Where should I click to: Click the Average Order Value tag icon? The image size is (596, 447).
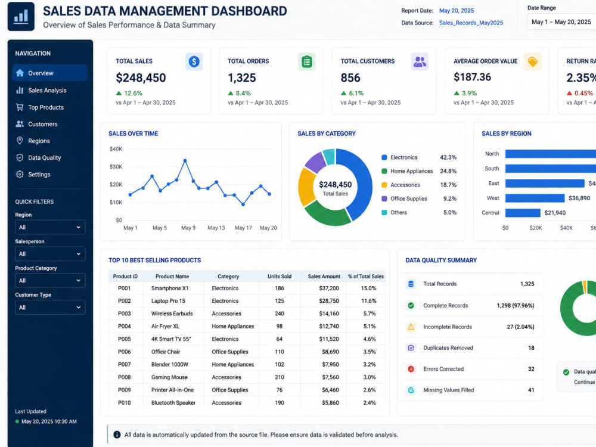pos(532,61)
